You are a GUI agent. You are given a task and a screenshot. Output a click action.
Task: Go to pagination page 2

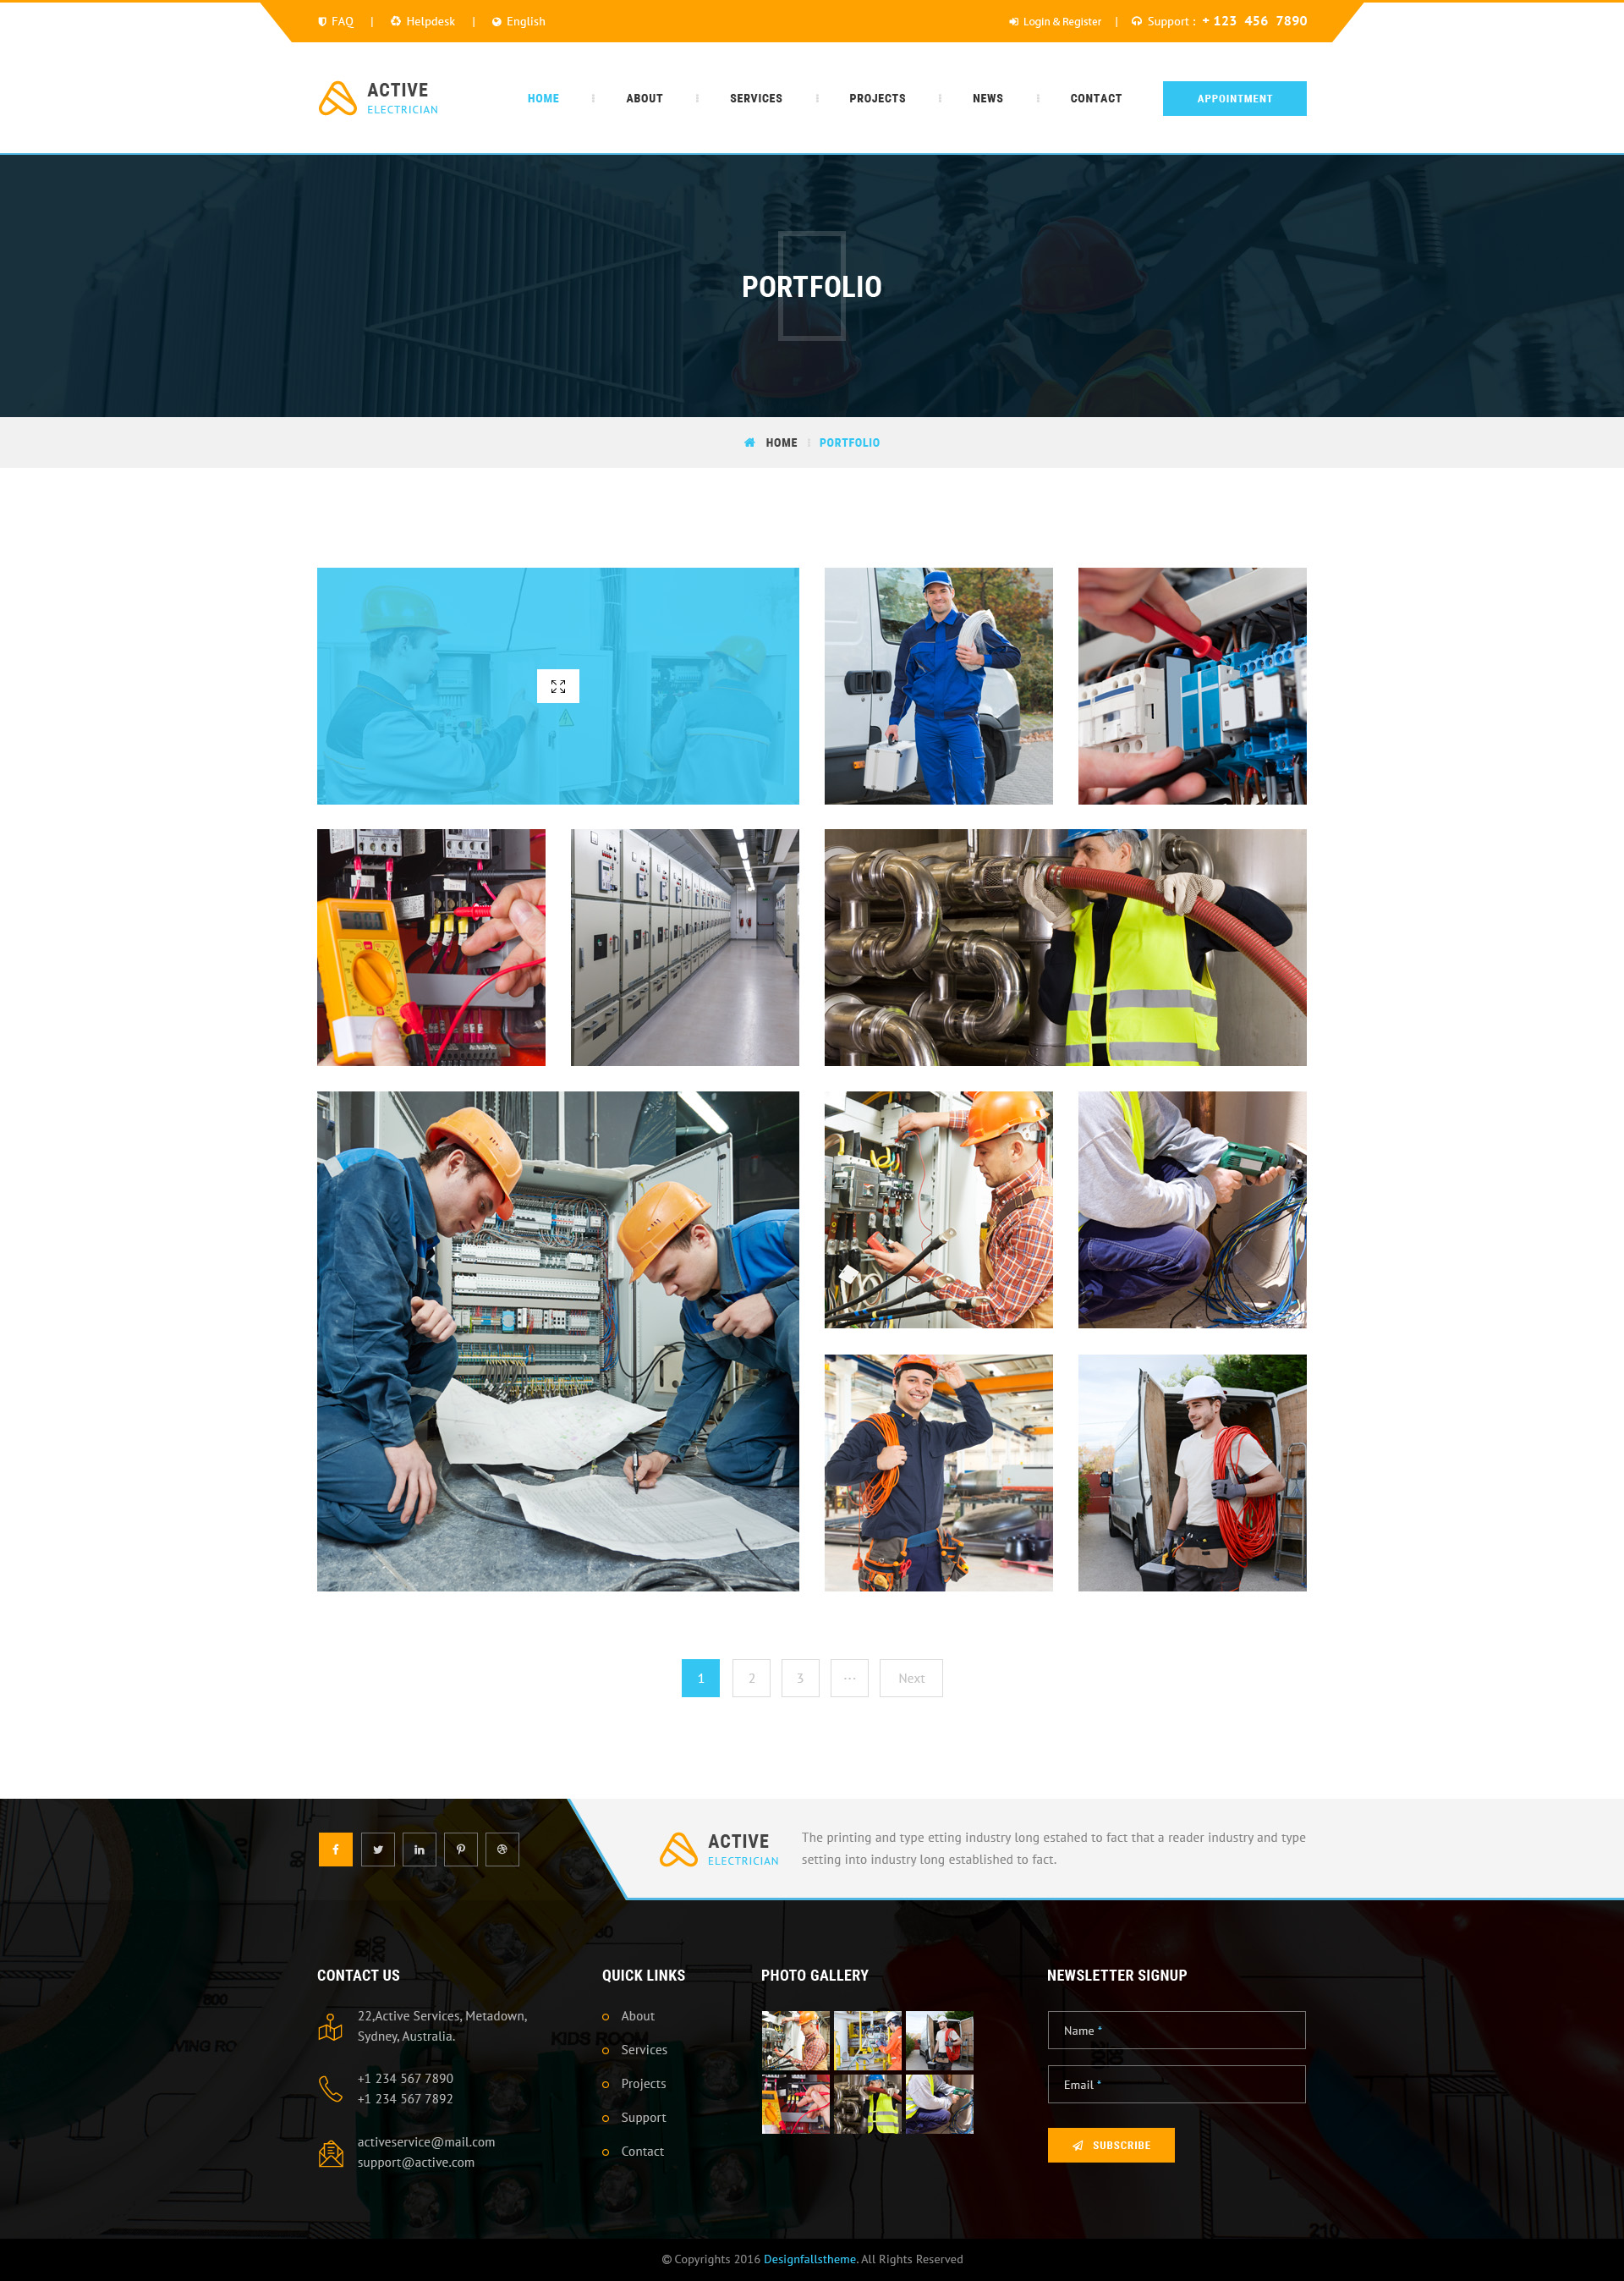pyautogui.click(x=751, y=1678)
